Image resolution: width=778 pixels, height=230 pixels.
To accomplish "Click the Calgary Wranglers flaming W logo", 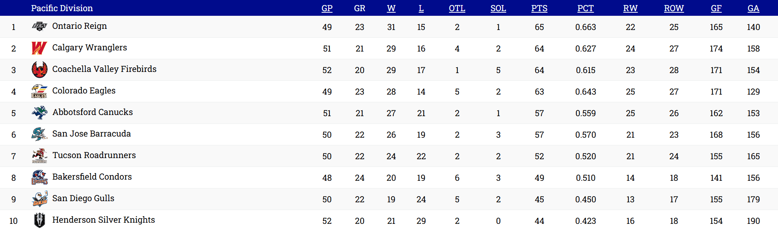I will [x=39, y=48].
